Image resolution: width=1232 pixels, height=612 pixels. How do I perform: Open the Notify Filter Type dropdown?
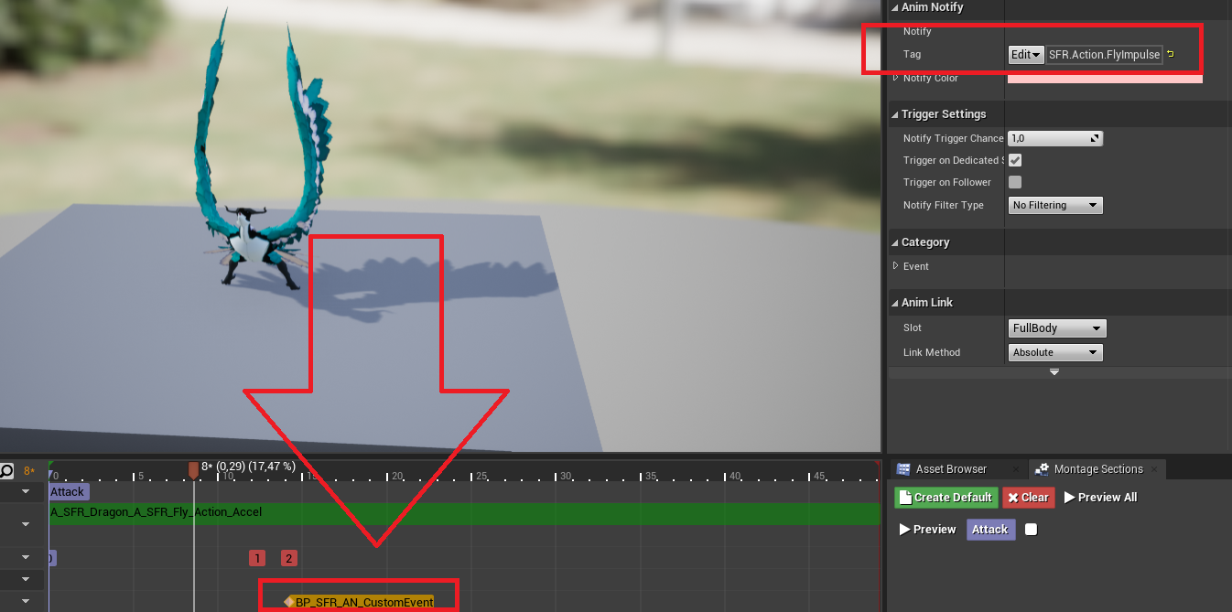1055,206
